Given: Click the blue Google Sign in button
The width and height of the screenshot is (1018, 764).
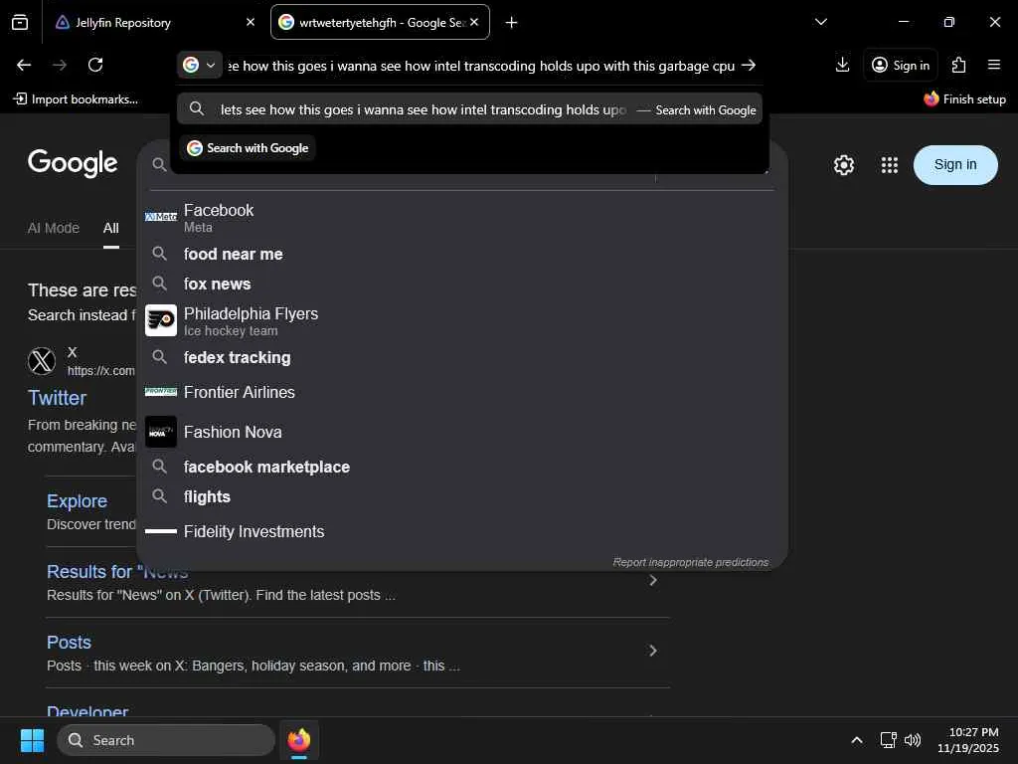Looking at the screenshot, I should 955,165.
